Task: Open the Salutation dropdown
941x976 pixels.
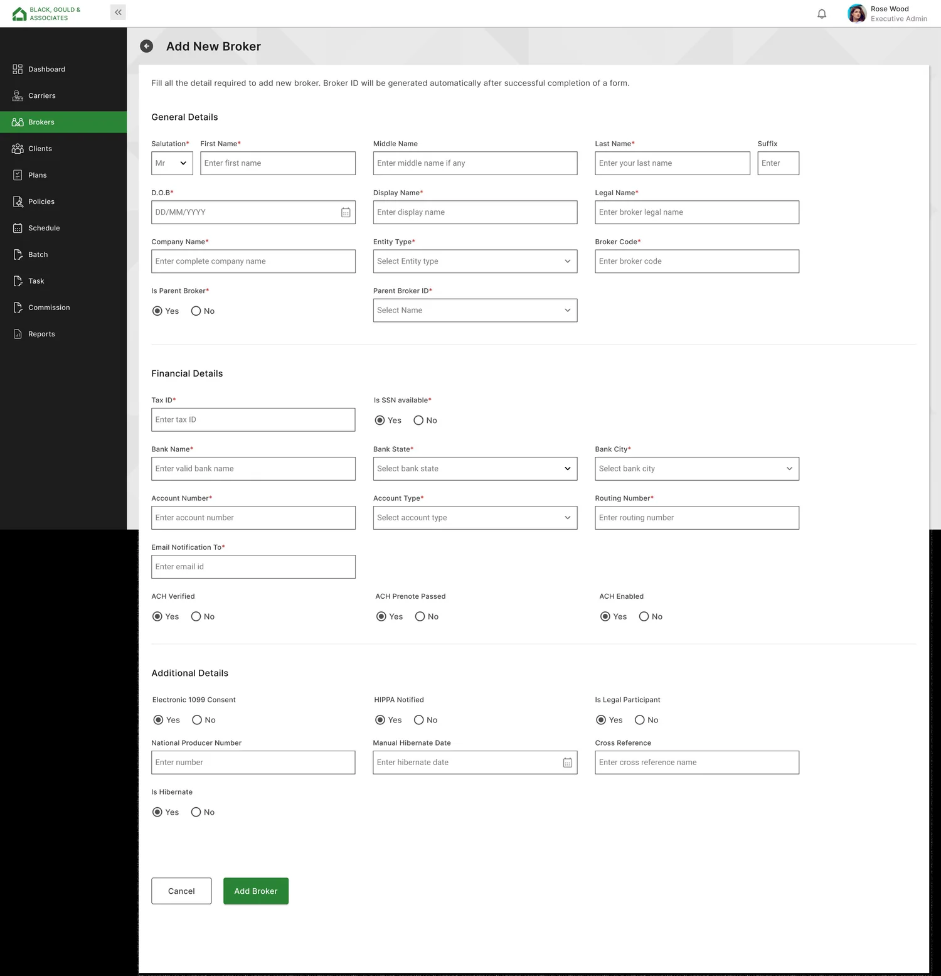Action: [x=172, y=163]
